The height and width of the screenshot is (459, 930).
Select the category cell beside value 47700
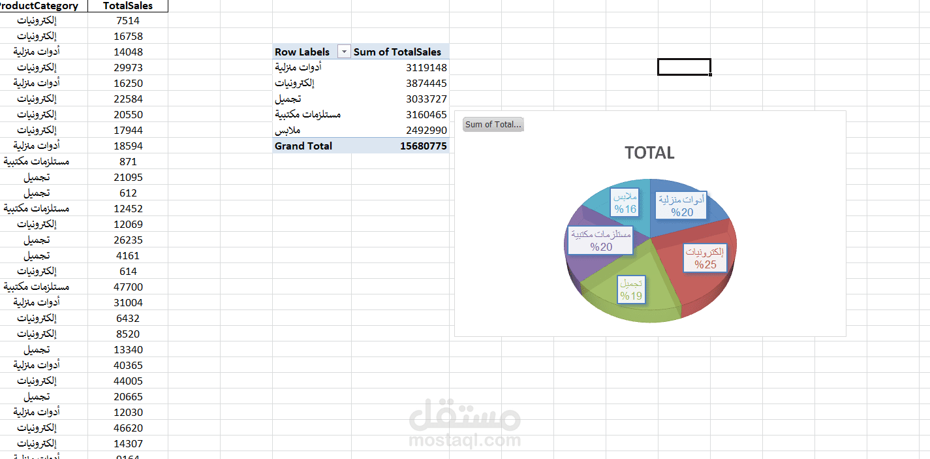(x=44, y=287)
